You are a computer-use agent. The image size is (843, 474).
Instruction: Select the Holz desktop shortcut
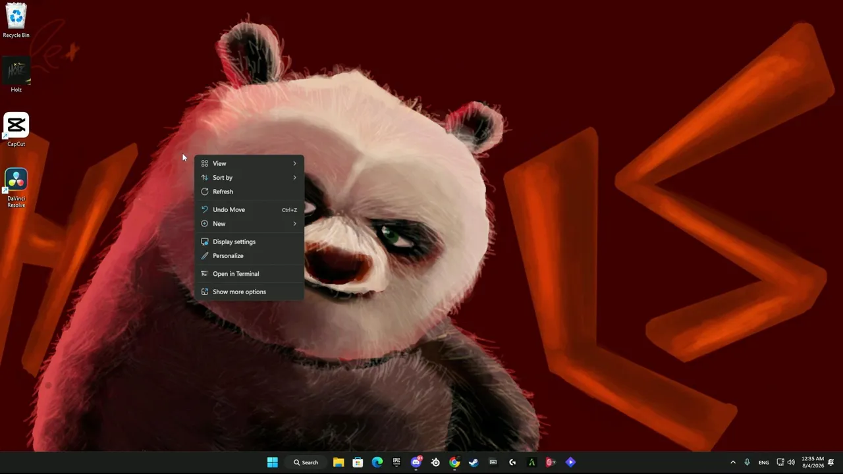(16, 75)
